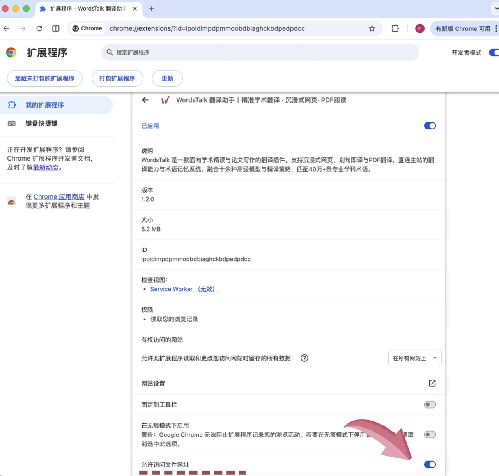Open new tab with plus button
This screenshot has width=499, height=476.
(x=152, y=9)
